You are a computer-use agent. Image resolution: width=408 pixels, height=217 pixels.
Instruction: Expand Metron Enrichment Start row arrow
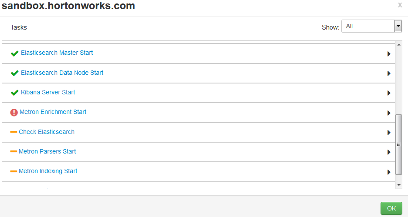pos(388,113)
